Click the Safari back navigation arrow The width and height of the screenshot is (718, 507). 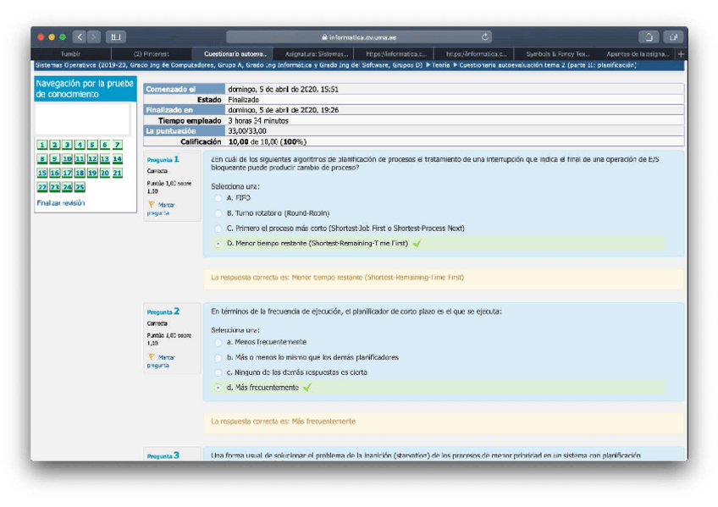click(79, 37)
